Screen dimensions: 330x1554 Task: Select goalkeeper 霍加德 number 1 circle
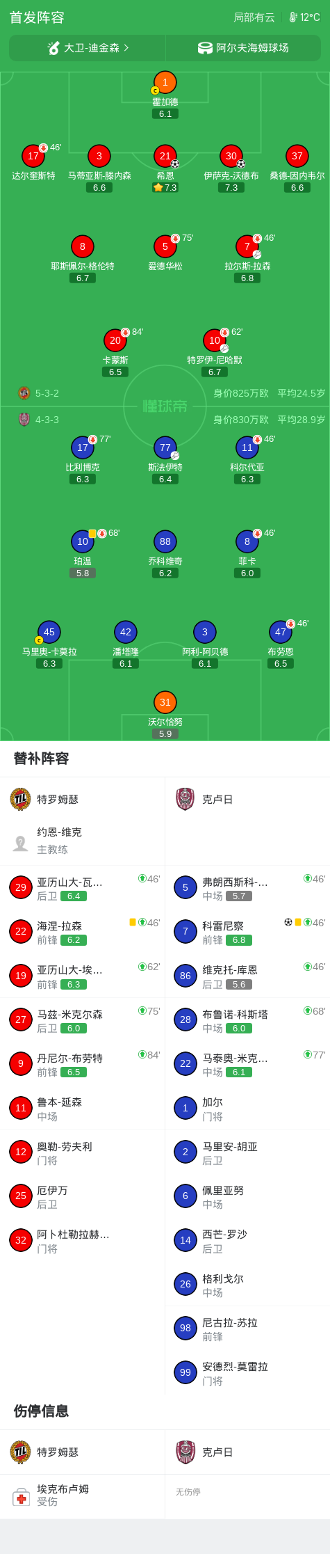click(165, 82)
